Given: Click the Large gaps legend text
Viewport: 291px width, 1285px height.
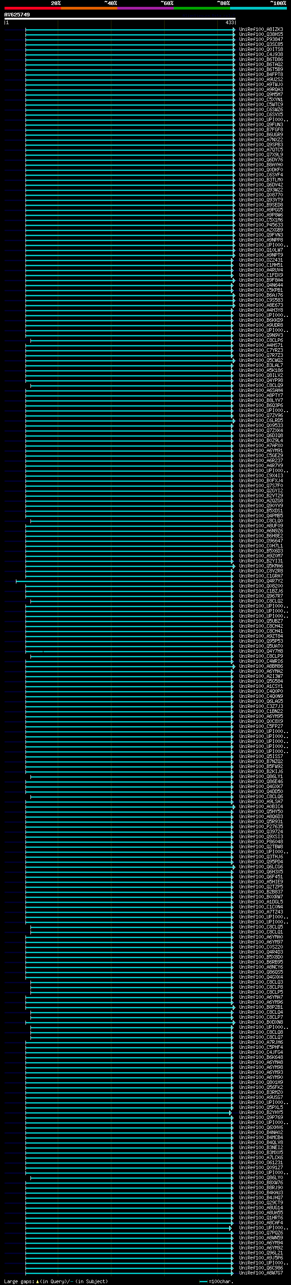Looking at the screenshot, I should (x=56, y=1281).
